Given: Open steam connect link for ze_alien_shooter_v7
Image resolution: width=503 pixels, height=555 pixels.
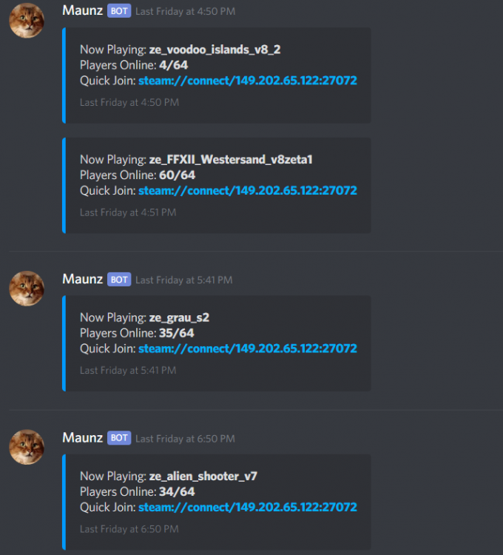Looking at the screenshot, I should [x=248, y=507].
